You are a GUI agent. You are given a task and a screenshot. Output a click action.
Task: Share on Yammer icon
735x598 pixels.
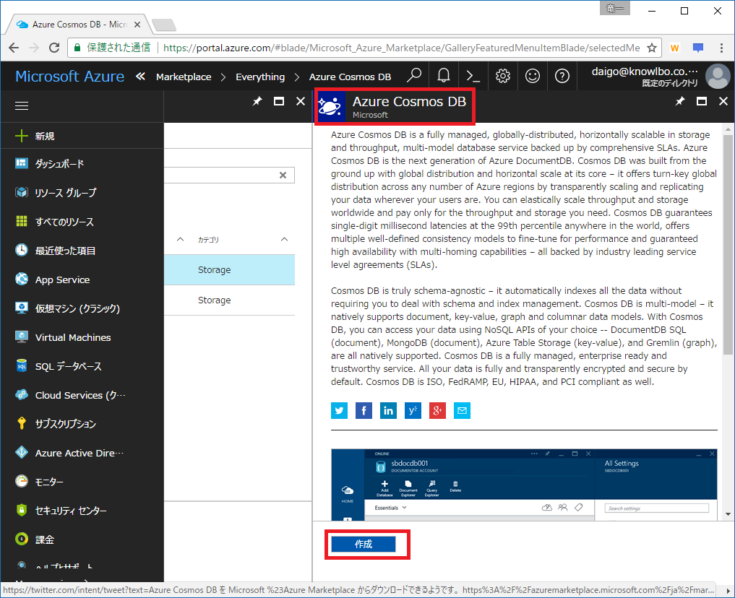(413, 411)
